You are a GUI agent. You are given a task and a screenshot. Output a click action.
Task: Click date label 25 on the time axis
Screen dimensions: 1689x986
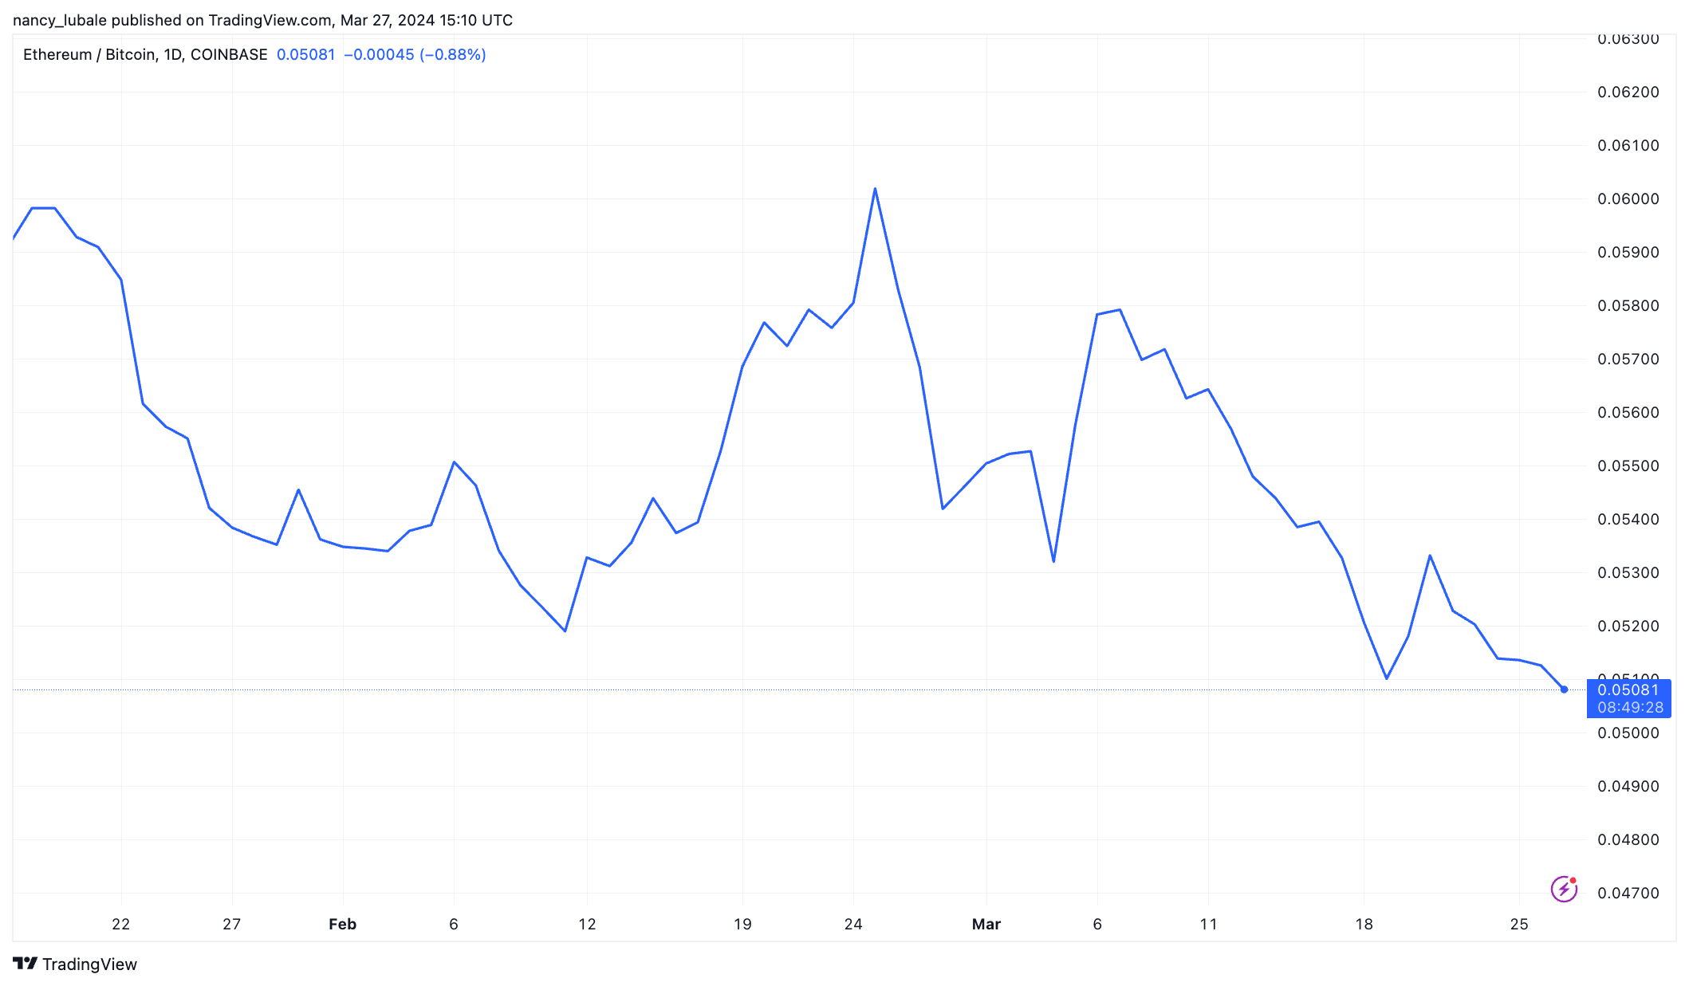(x=1518, y=924)
